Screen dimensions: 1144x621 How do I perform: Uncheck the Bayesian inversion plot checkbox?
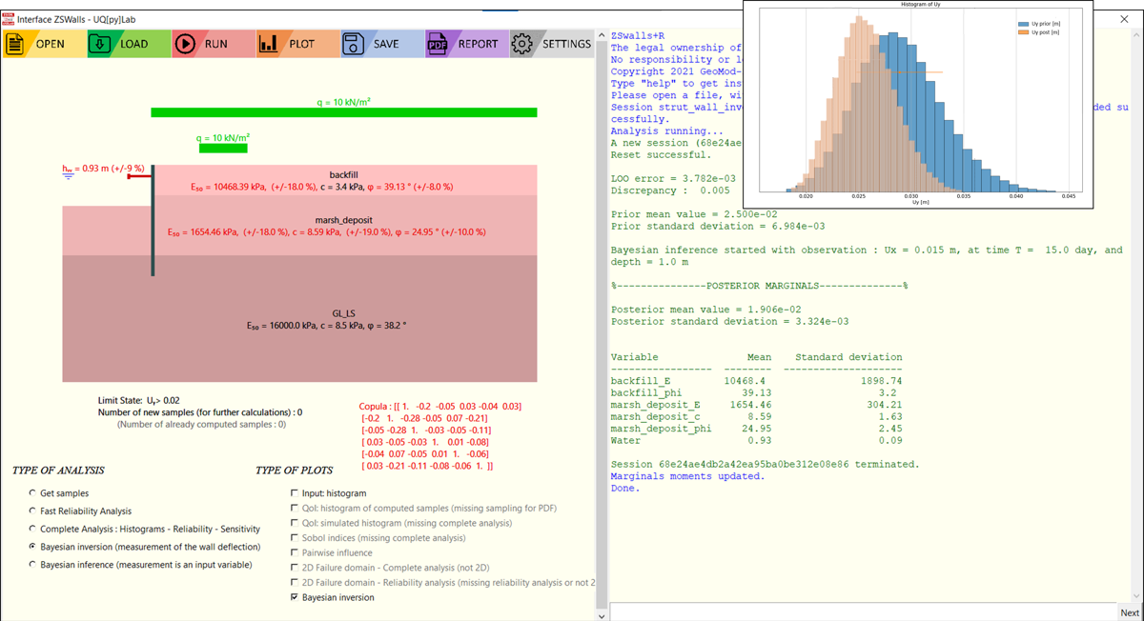click(x=294, y=597)
